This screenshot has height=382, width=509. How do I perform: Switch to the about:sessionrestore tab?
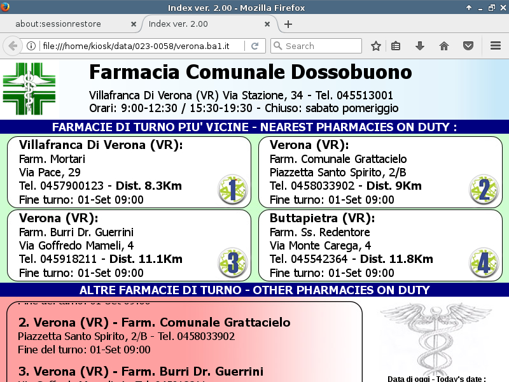(x=67, y=24)
